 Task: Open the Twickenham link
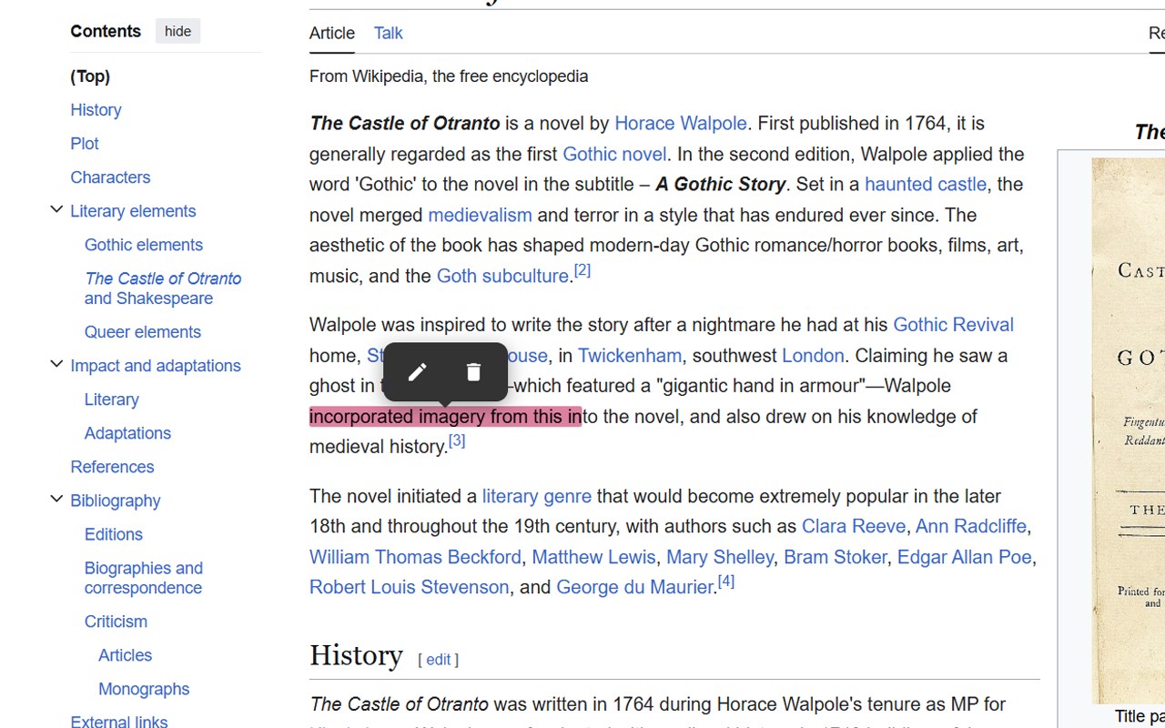pyautogui.click(x=630, y=355)
